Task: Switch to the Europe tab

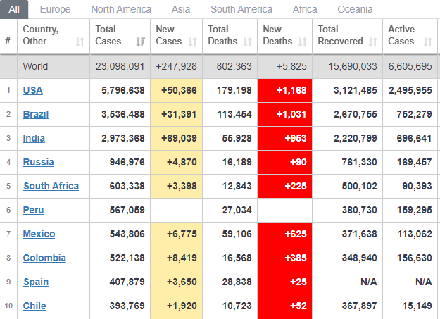Action: pos(55,9)
